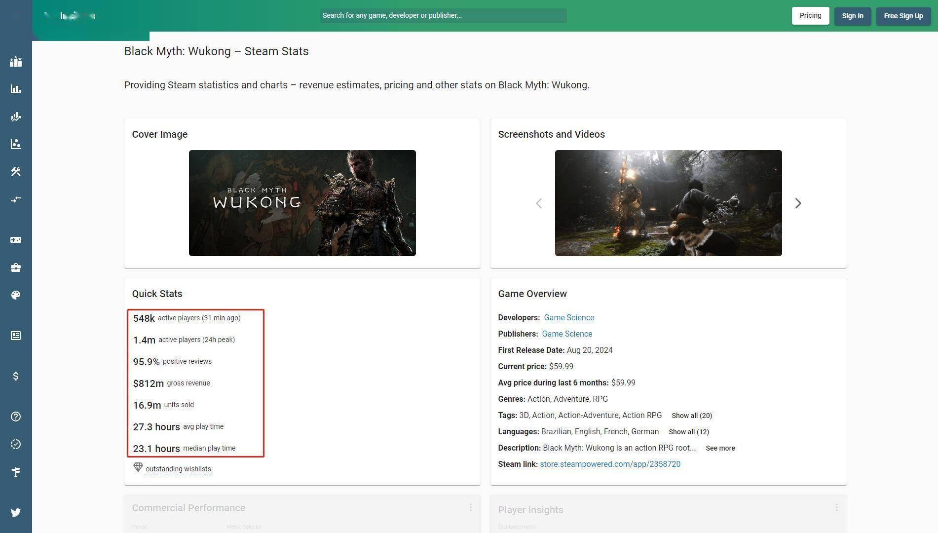The width and height of the screenshot is (938, 533).
Task: Click the Pricing button
Action: point(810,16)
